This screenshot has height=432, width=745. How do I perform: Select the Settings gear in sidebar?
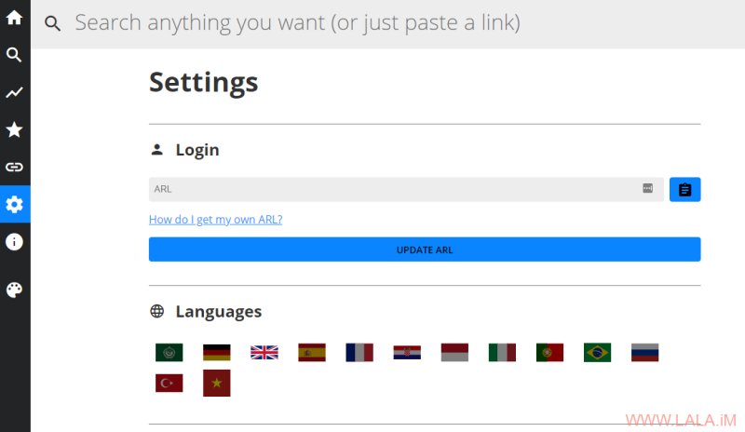pyautogui.click(x=14, y=204)
